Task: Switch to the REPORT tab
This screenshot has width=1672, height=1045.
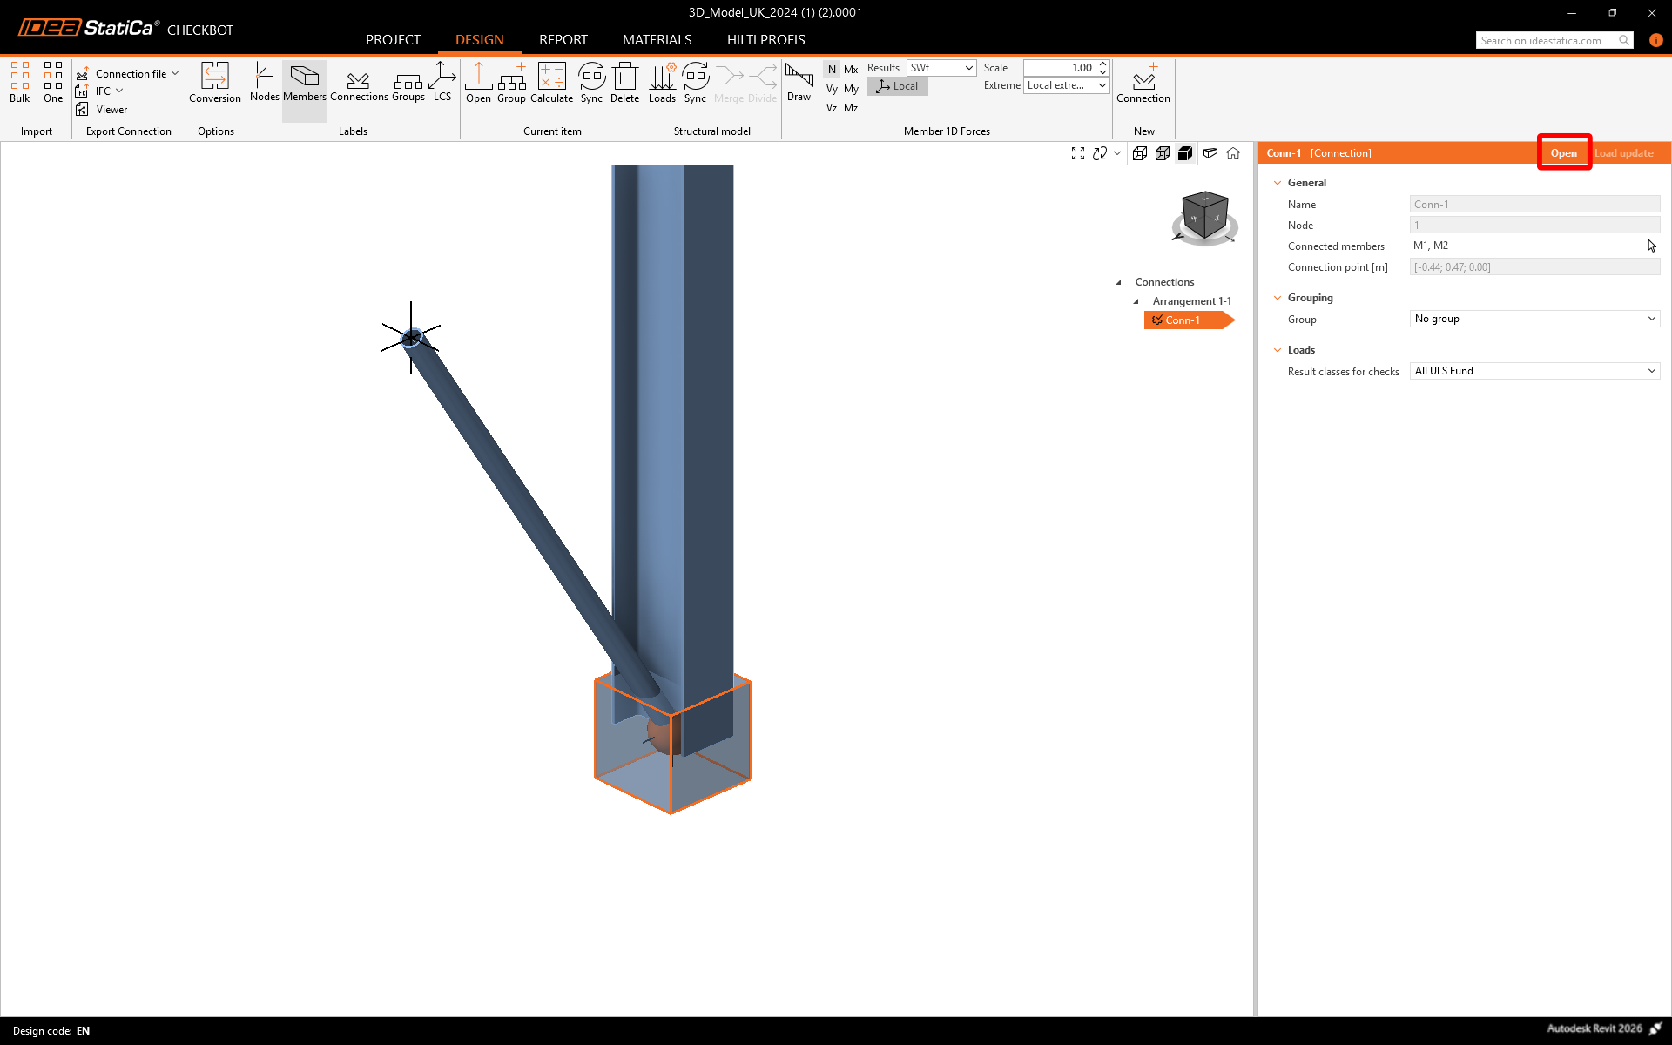Action: [x=563, y=40]
